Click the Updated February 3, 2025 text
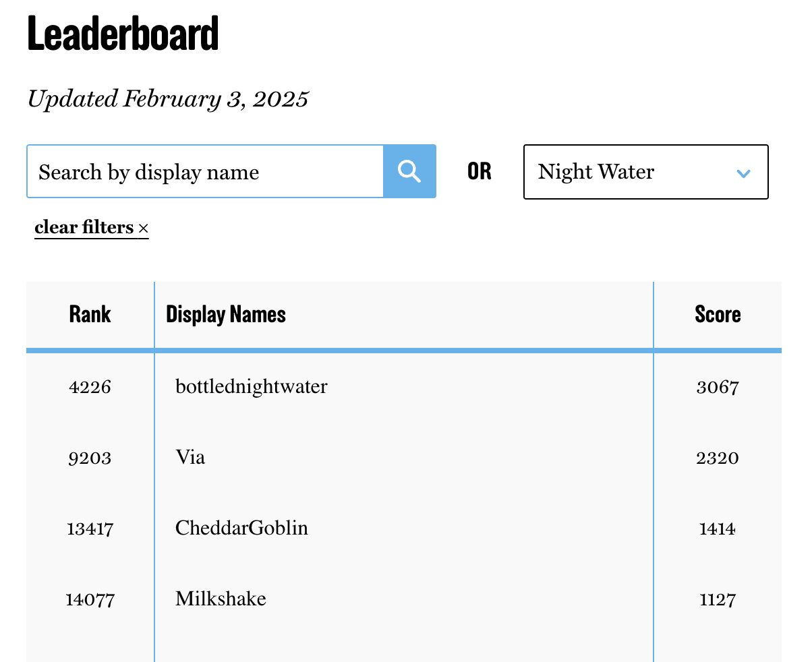This screenshot has height=662, width=812. (x=167, y=98)
